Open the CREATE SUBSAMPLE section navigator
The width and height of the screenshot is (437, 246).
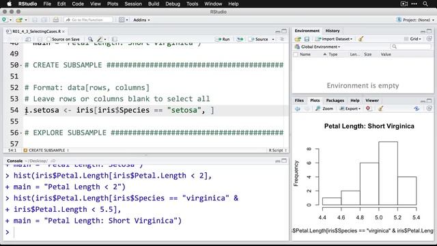click(x=46, y=150)
